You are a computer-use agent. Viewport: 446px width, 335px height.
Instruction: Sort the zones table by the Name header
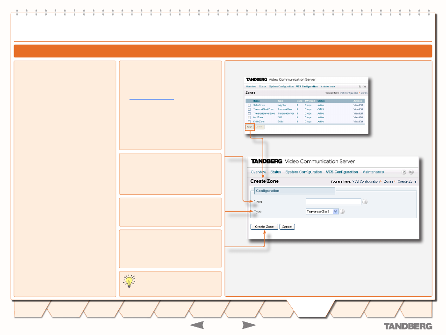[257, 101]
